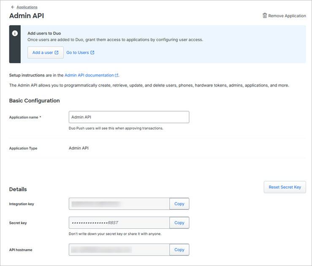The height and width of the screenshot is (266, 312).
Task: Copy the Secret key
Action: [x=179, y=223]
